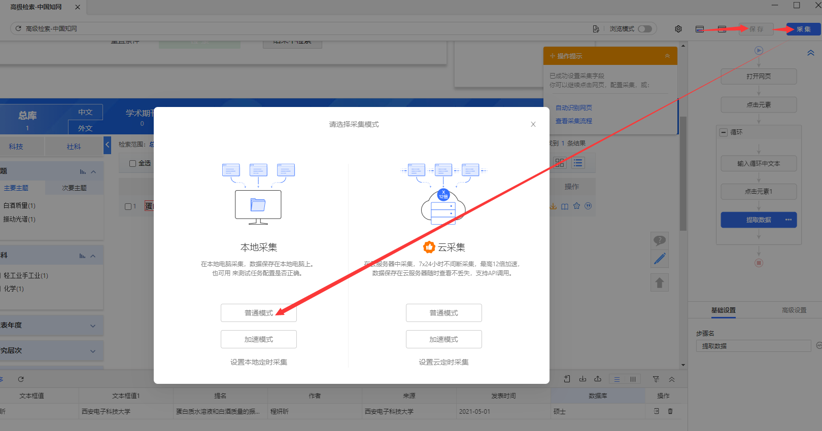Select the 中文 language tab
822x431 pixels.
pyautogui.click(x=85, y=112)
